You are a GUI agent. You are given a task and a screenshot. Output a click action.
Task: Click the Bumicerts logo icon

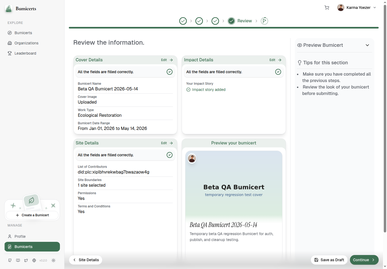(x=9, y=9)
